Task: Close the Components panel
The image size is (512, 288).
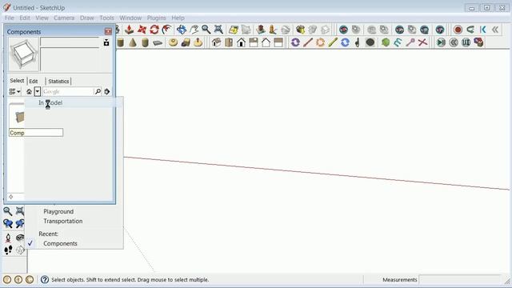Action: pyautogui.click(x=108, y=31)
